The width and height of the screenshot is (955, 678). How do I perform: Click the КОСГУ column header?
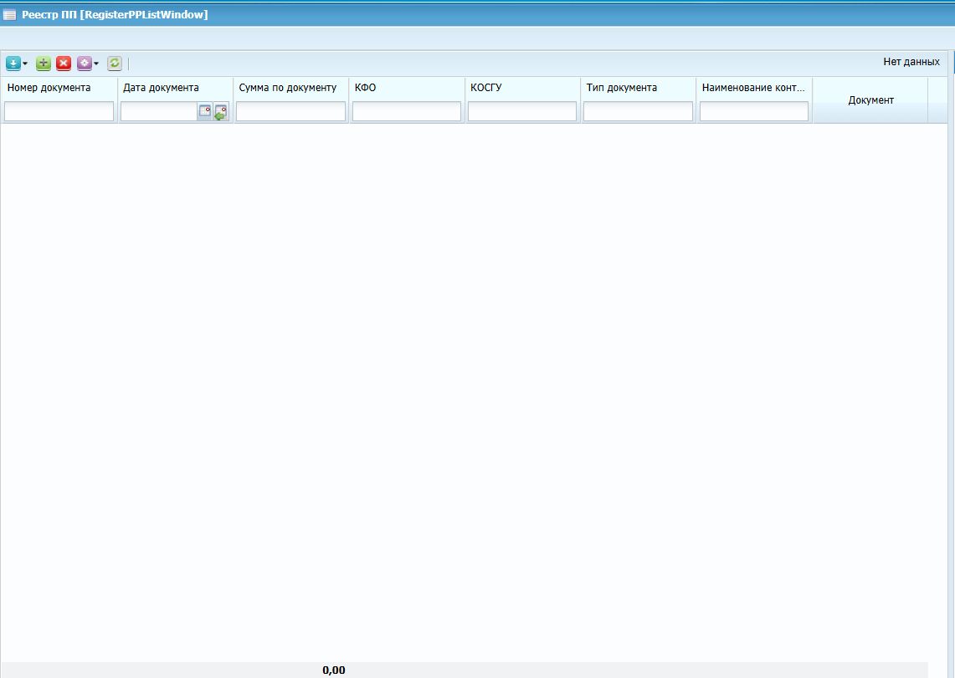[x=486, y=88]
